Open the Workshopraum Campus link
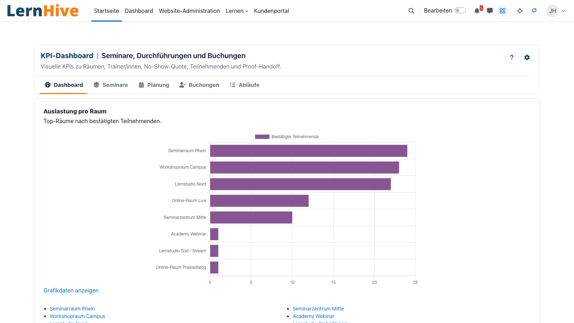The width and height of the screenshot is (574, 323). pyautogui.click(x=77, y=316)
